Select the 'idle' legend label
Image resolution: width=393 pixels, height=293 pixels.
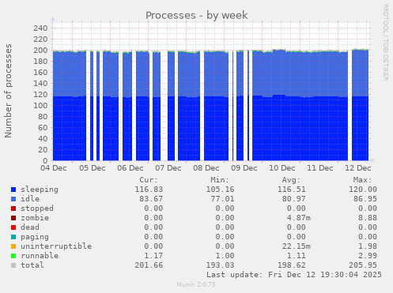click(x=30, y=199)
